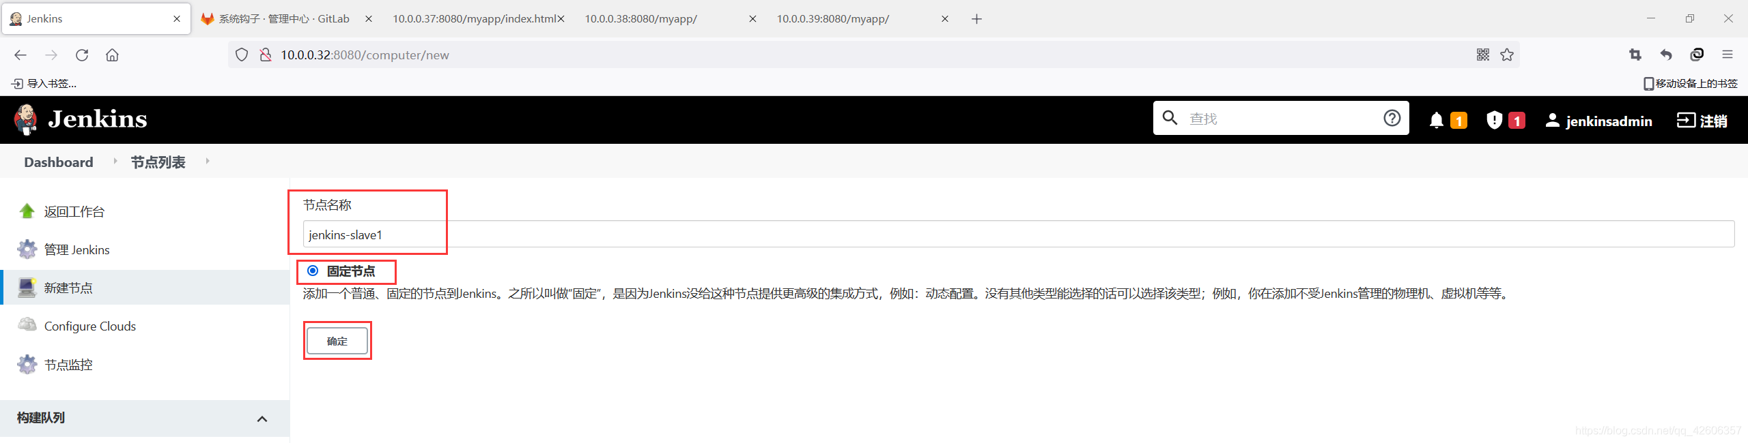Open 移动设备上的书签 bookmarks folder
Screen dimensions: 1748x443
[1691, 84]
